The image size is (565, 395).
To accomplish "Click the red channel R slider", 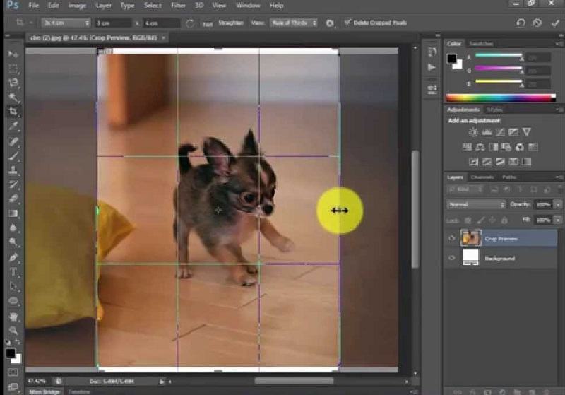I will click(x=499, y=56).
